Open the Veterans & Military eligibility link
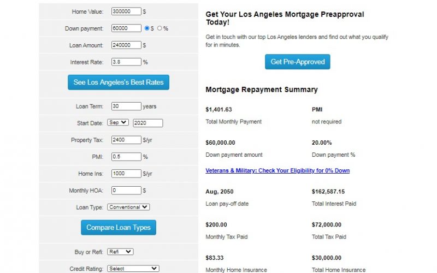Viewport: 437px width, 273px height. click(x=277, y=170)
